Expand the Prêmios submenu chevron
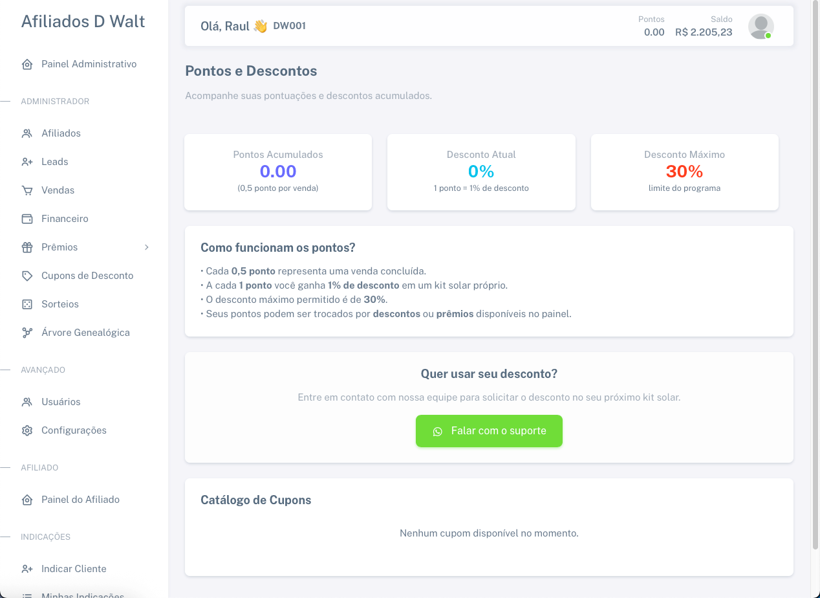 pyautogui.click(x=147, y=247)
